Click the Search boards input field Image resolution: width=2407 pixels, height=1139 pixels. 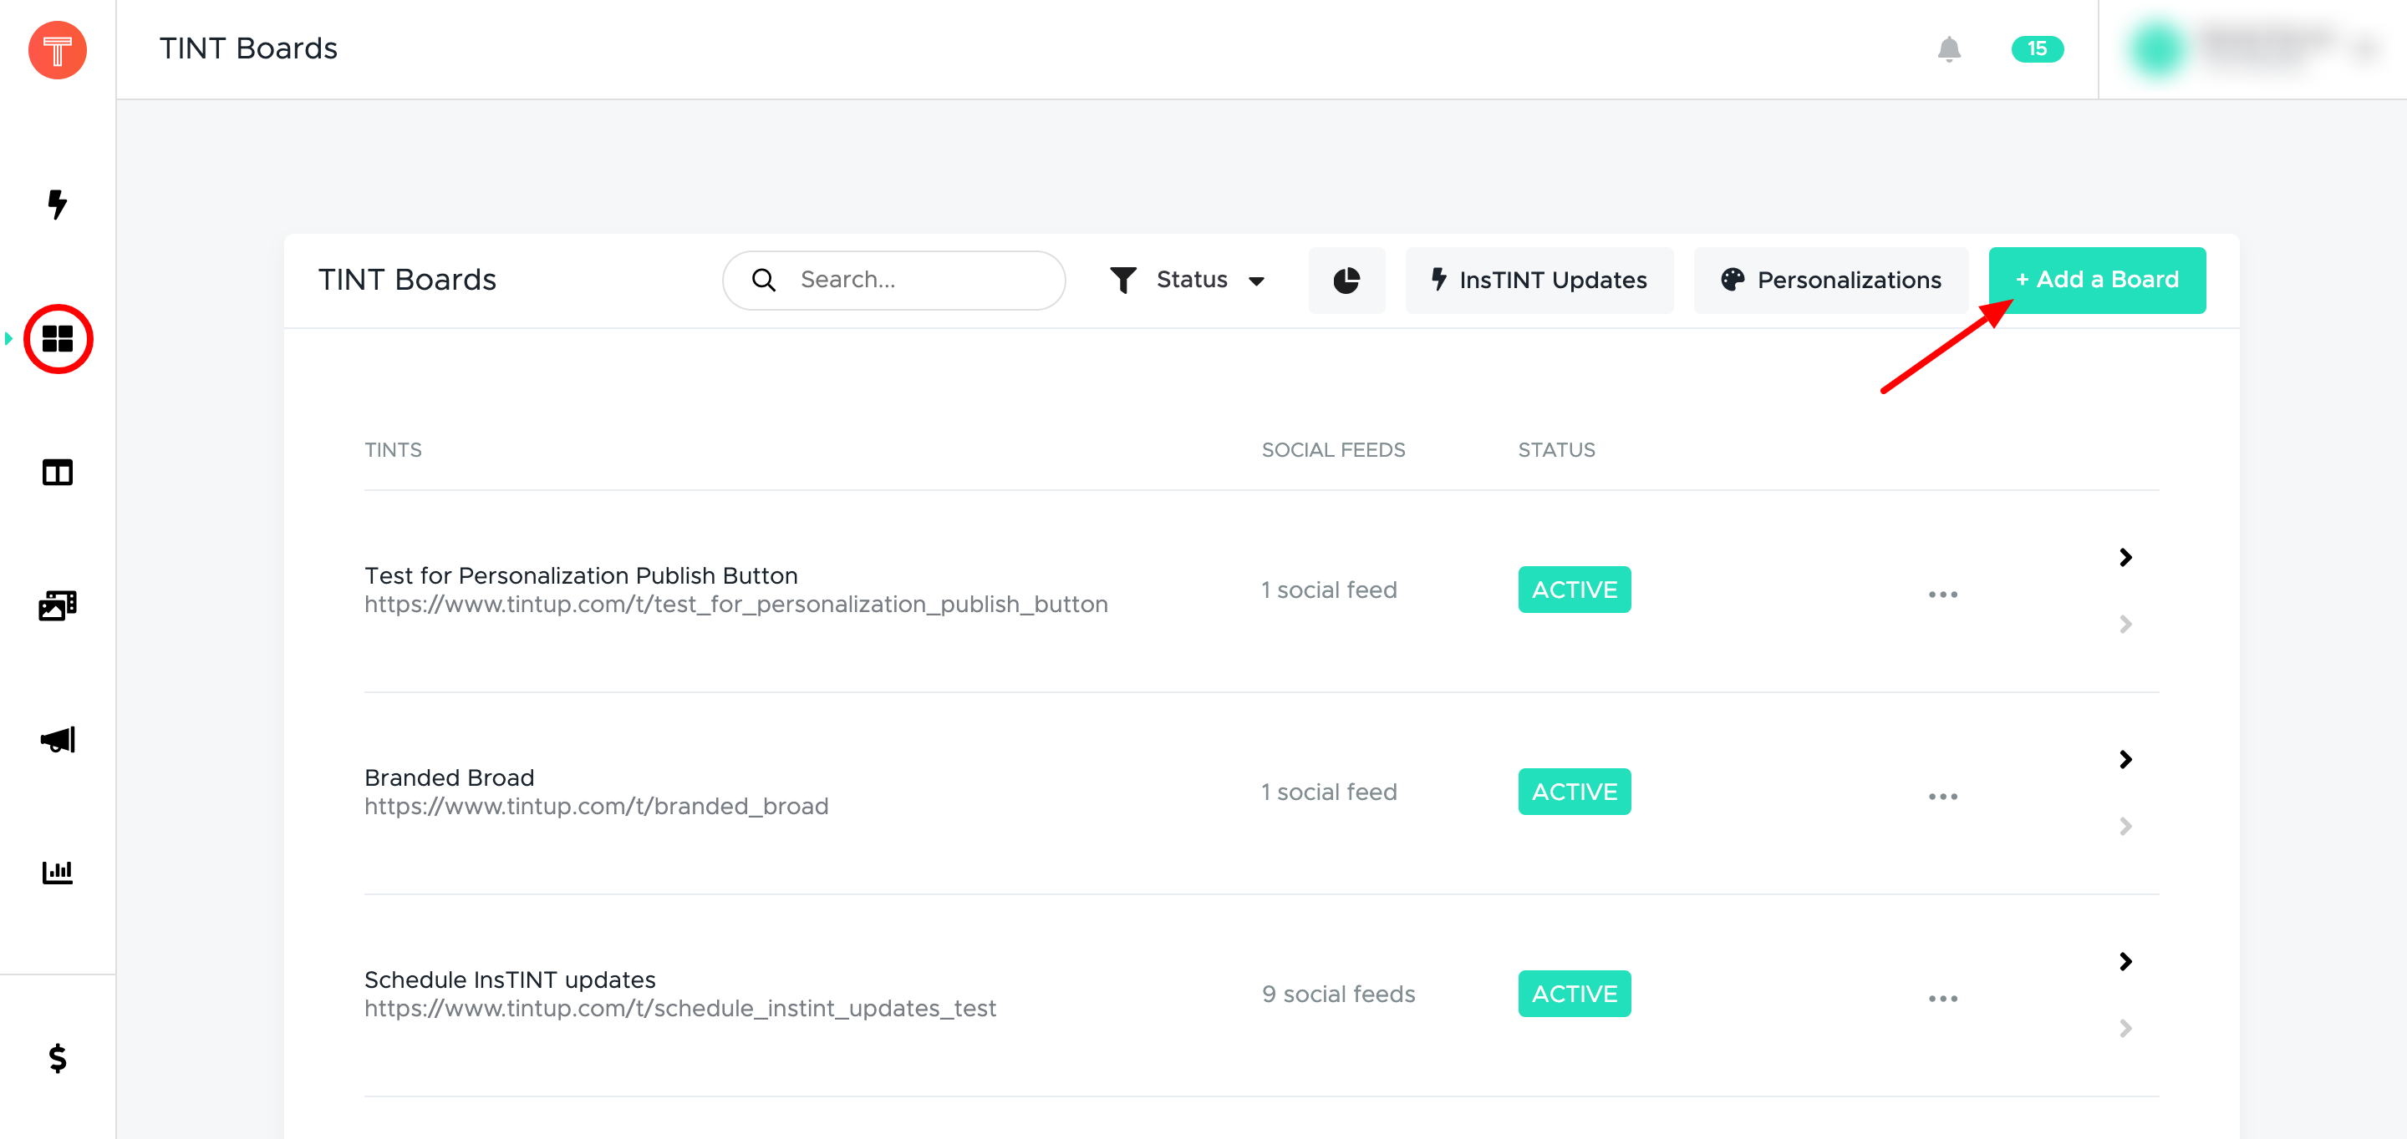(894, 280)
